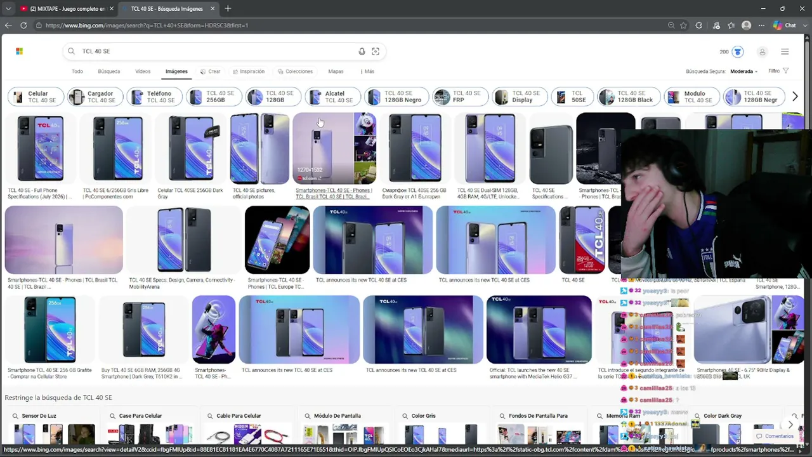Select the Celular TCL 40 SE suggestion chip
The height and width of the screenshot is (457, 812).
(x=36, y=96)
